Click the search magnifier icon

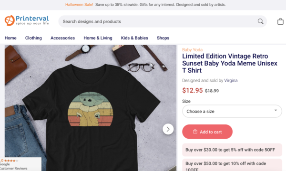(x=260, y=21)
